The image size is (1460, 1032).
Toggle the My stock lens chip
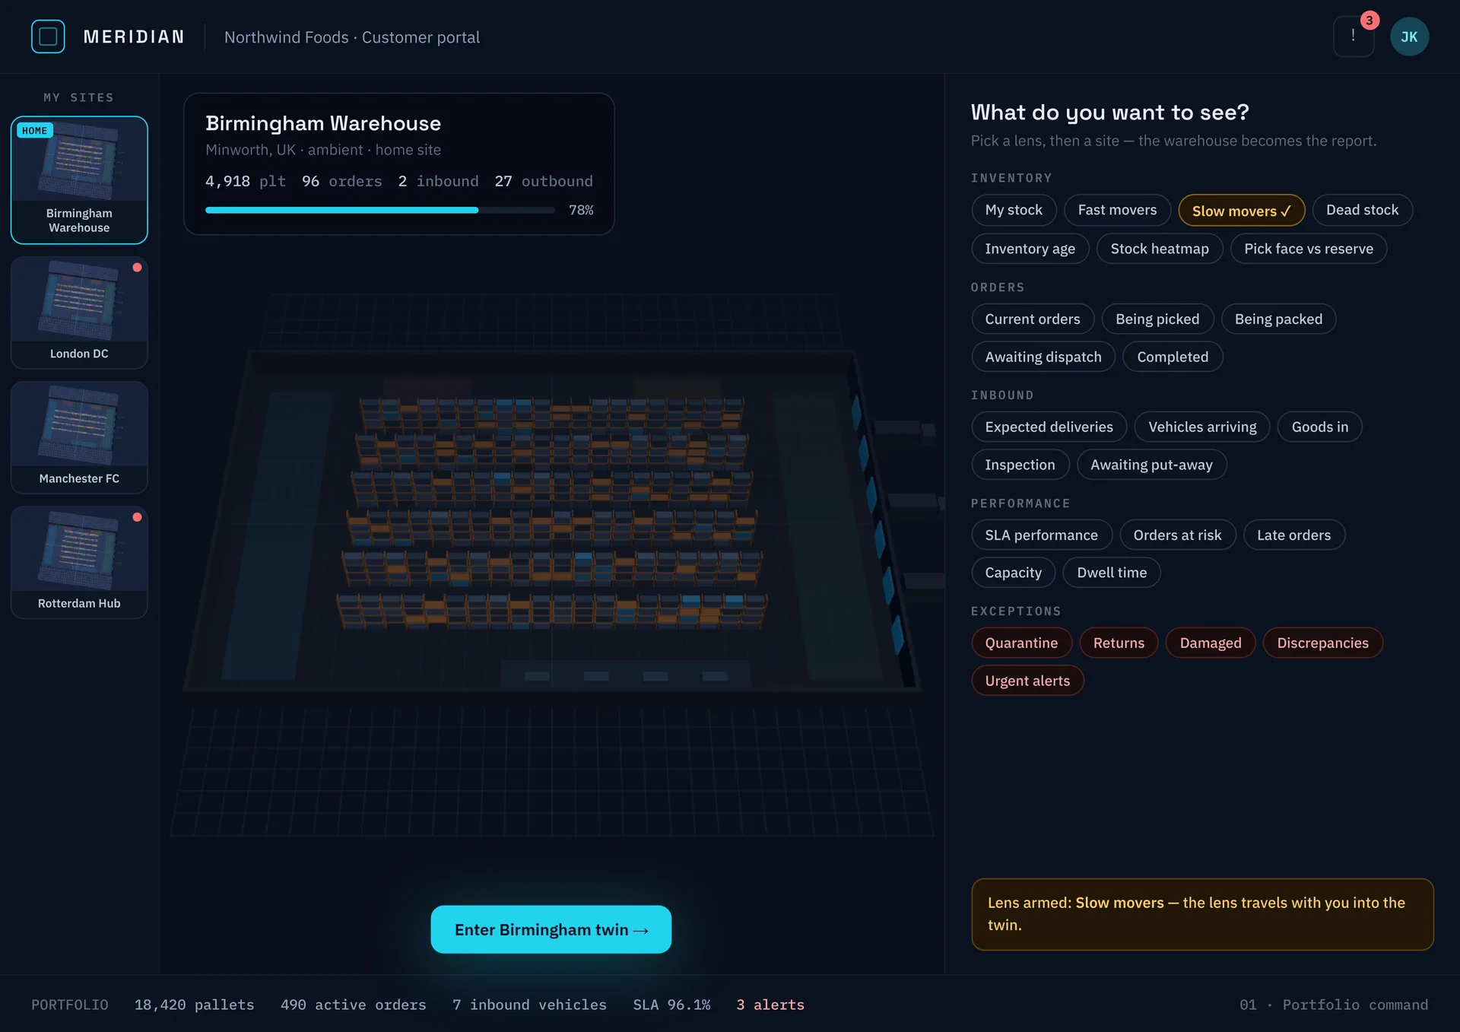coord(1014,210)
